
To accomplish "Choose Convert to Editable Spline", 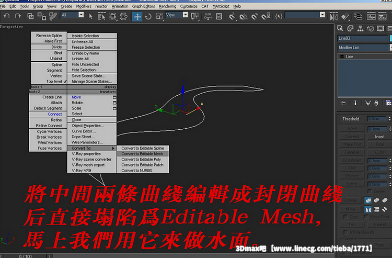I will coord(143,148).
